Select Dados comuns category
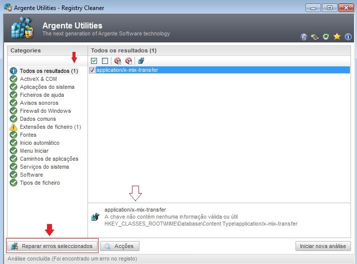The image size is (357, 264). pyautogui.click(x=38, y=119)
